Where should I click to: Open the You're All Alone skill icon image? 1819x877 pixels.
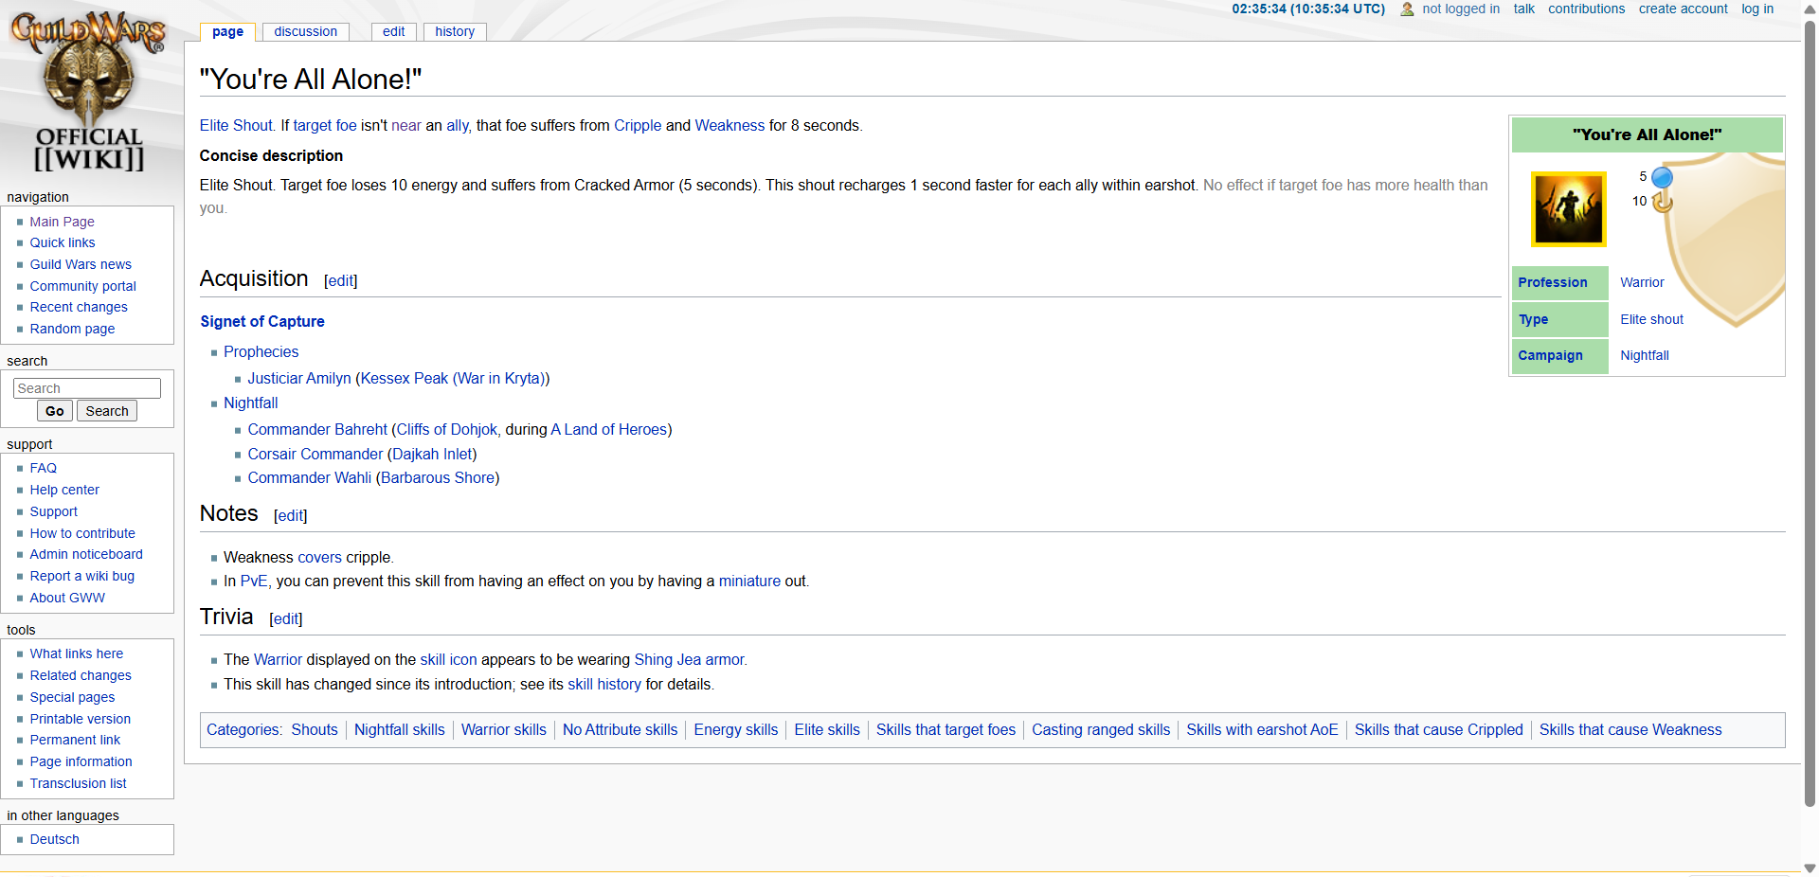pos(1569,209)
